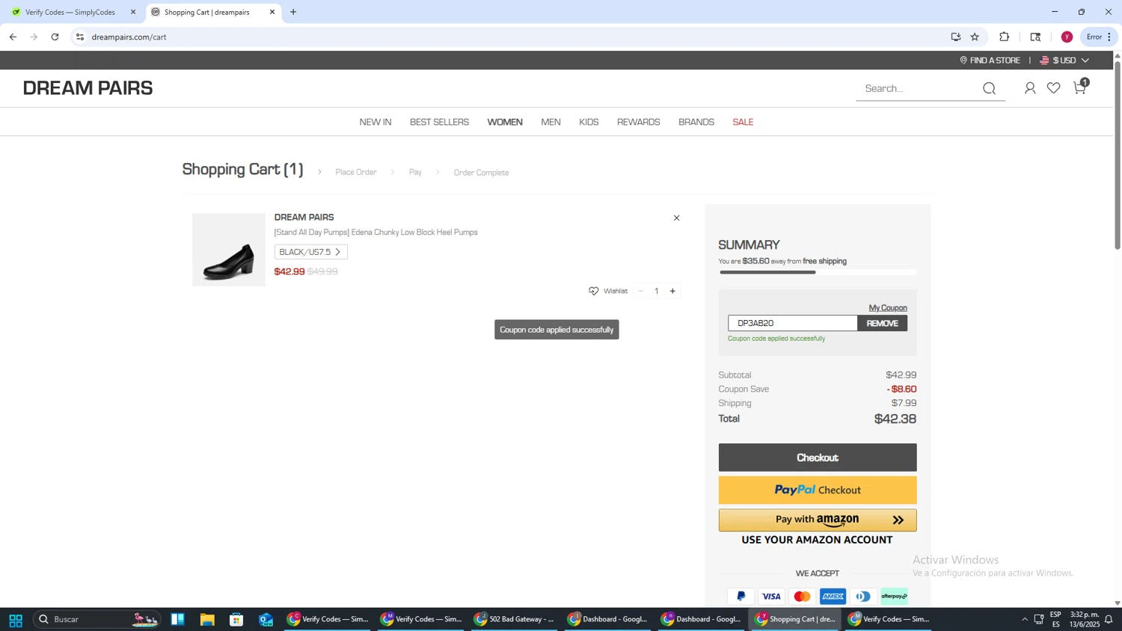The width and height of the screenshot is (1122, 631).
Task: Open the Error menu in Chrome
Action: coord(1099,37)
